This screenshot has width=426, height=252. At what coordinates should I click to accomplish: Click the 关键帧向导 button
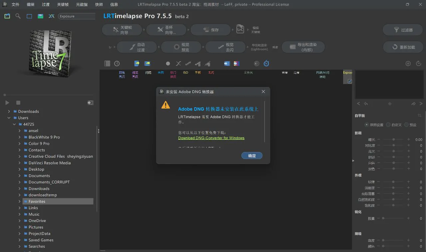(x=122, y=30)
